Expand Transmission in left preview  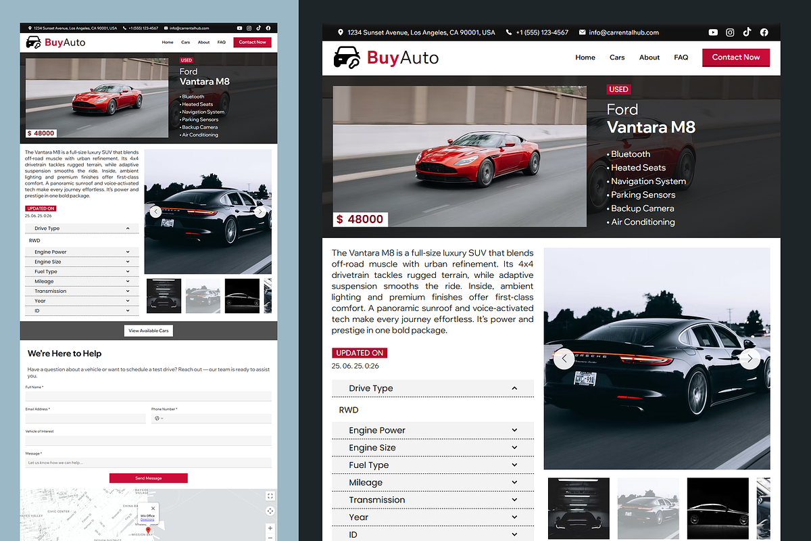coord(82,291)
